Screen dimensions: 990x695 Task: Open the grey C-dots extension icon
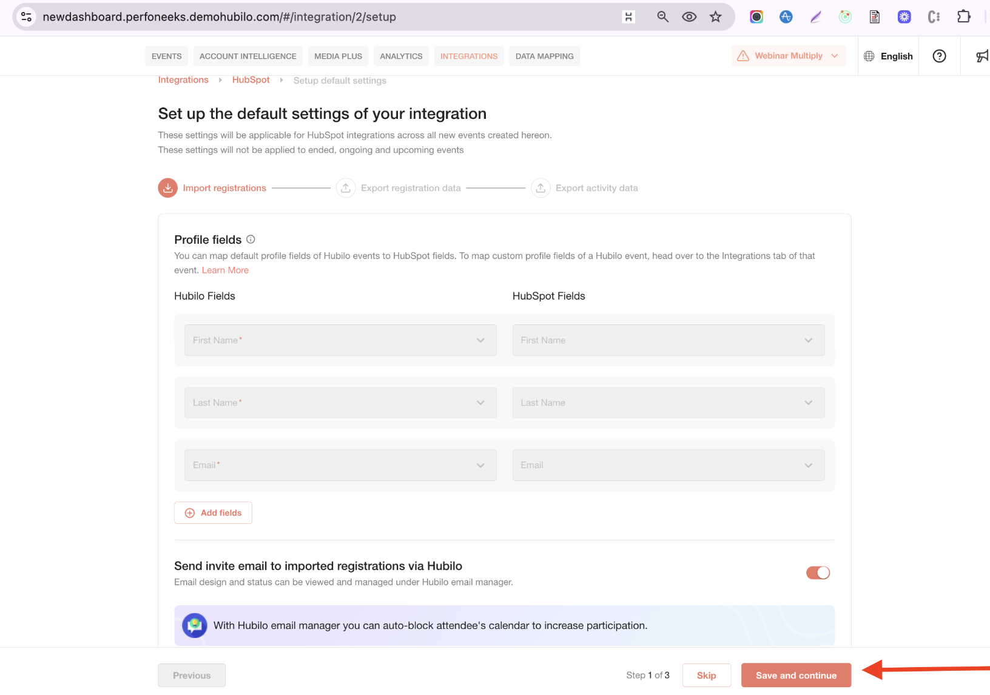[934, 17]
